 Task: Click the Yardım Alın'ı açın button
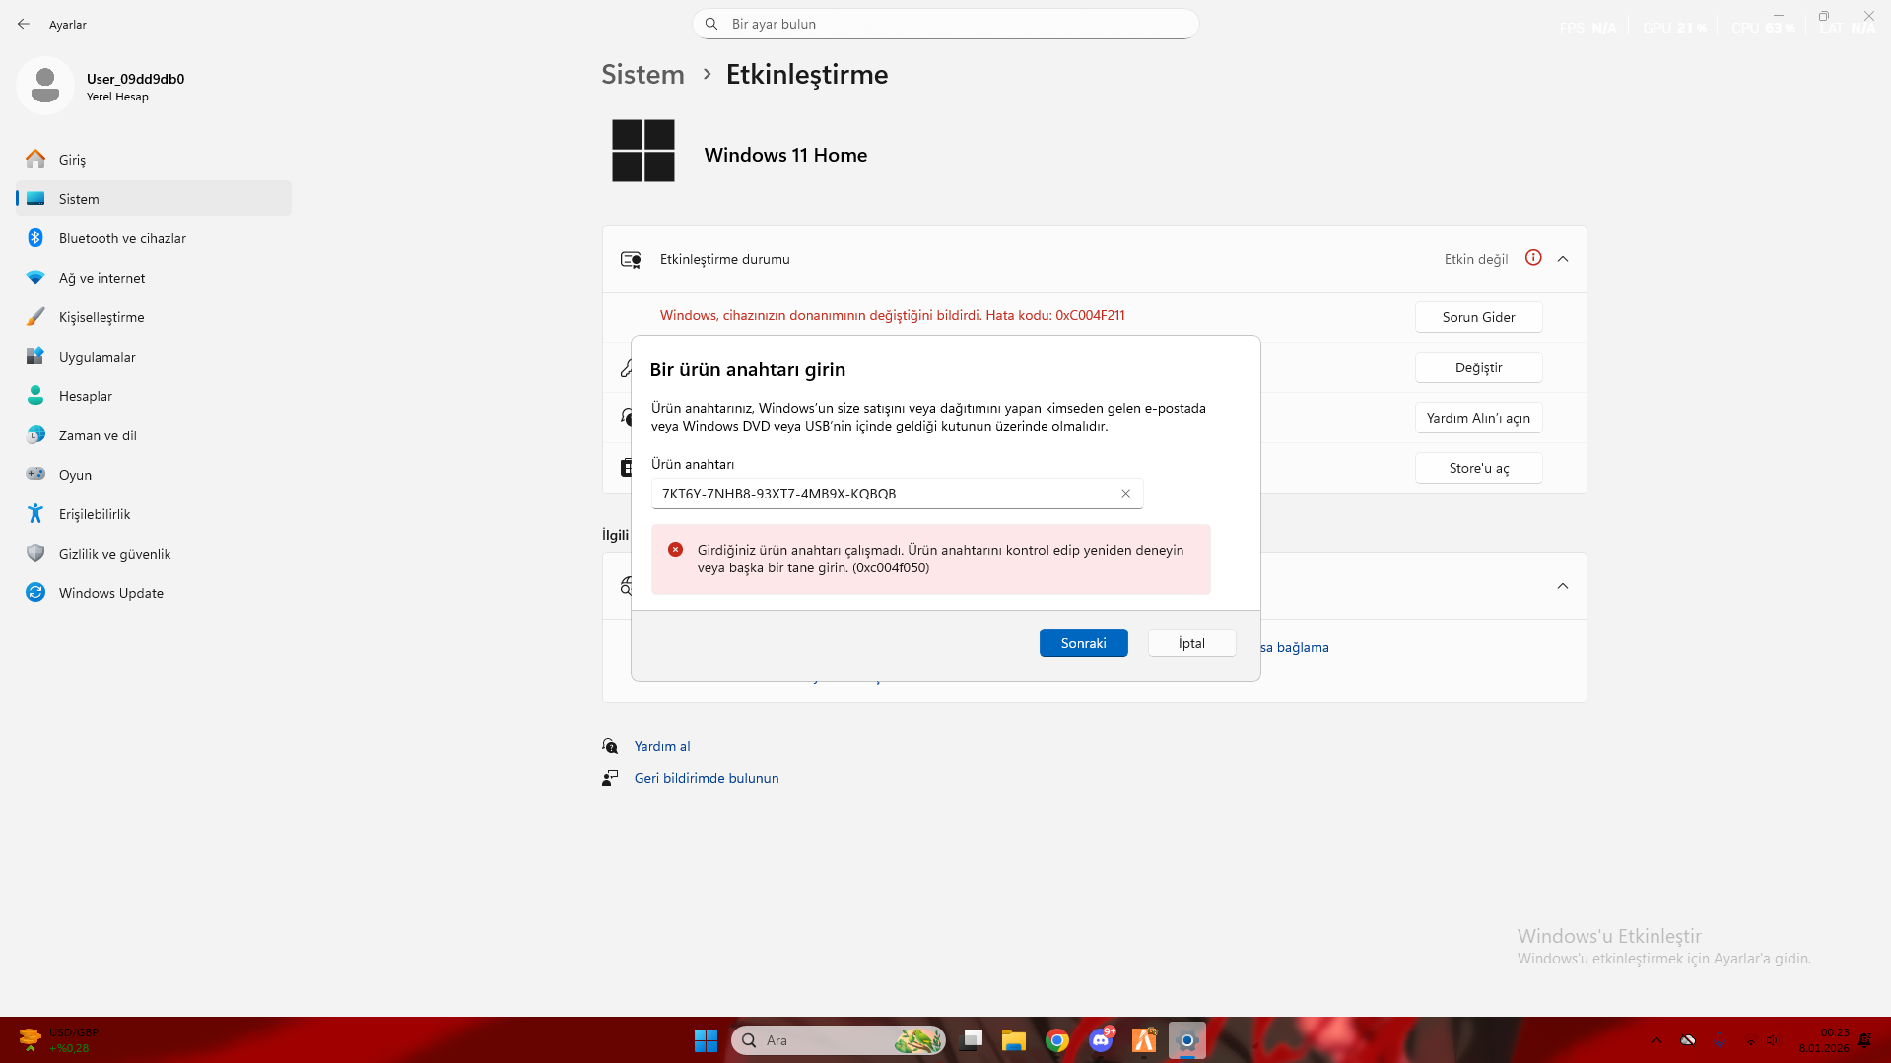tap(1478, 418)
